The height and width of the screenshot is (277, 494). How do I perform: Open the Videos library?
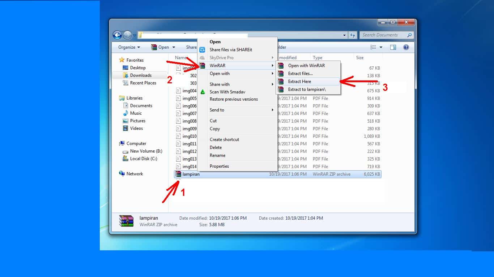pos(136,128)
